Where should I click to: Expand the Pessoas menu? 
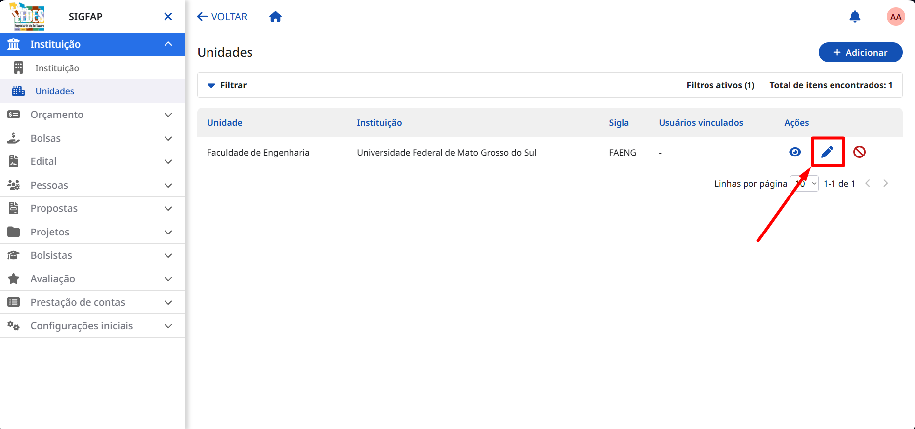tap(92, 185)
